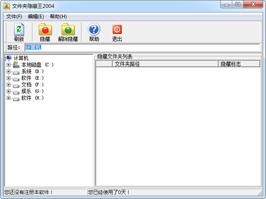Click the 软件 (E:) drive icon
Image resolution: width=266 pixels, height=199 pixels.
pyautogui.click(x=16, y=79)
